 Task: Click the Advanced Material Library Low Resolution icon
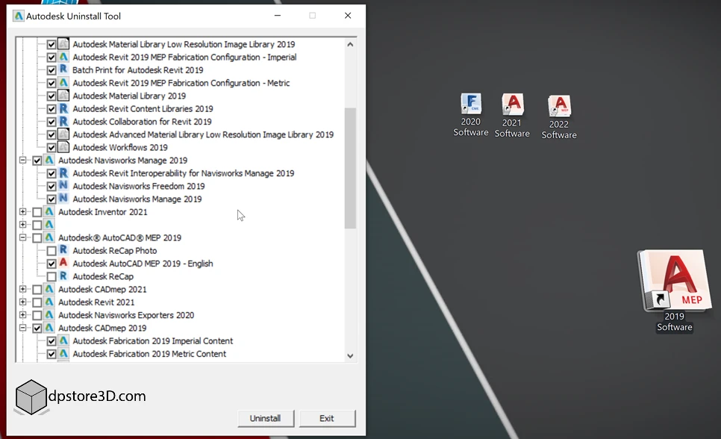coord(63,134)
